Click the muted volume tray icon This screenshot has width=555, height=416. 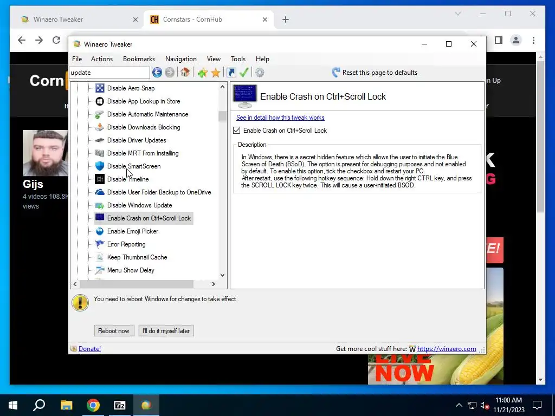[x=485, y=405]
